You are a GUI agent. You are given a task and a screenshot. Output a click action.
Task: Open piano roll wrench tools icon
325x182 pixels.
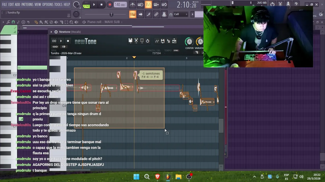pyautogui.click(x=8, y=22)
